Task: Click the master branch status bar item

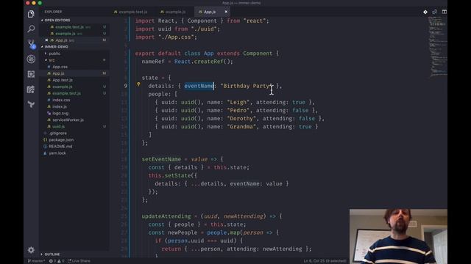Action: click(x=36, y=261)
